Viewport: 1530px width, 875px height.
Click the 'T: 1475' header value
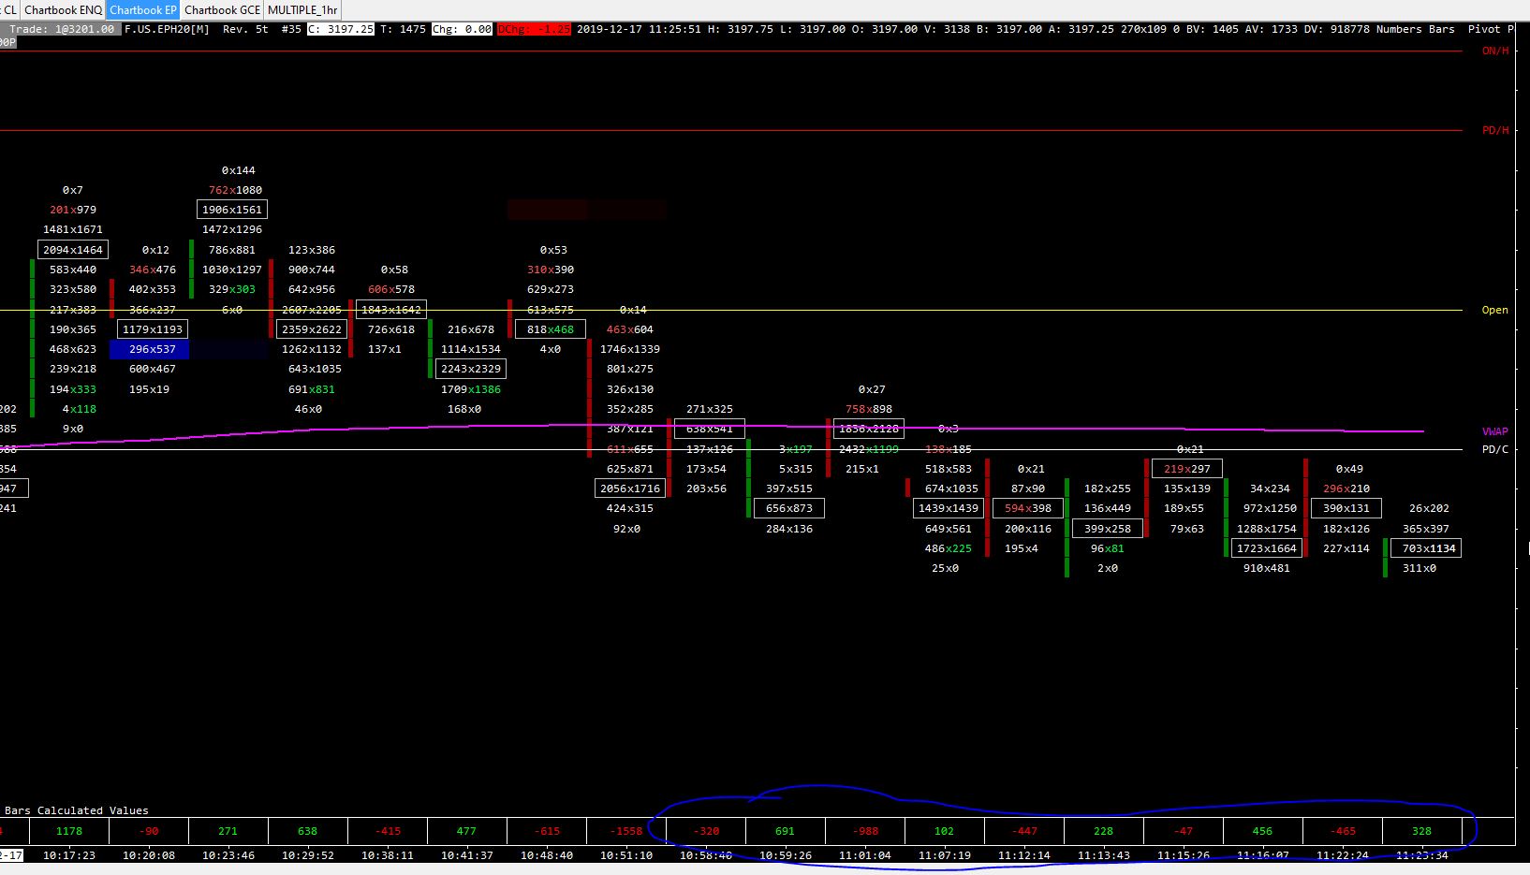tap(403, 29)
